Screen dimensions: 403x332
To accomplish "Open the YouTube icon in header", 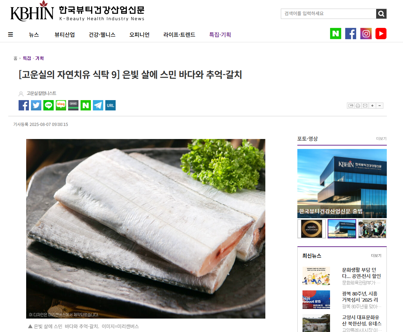I will pyautogui.click(x=381, y=34).
